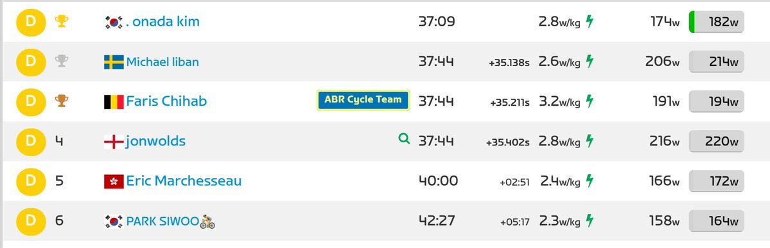Select the 182w power box for onada kim
Screen dimensions: 770x248
717,22
